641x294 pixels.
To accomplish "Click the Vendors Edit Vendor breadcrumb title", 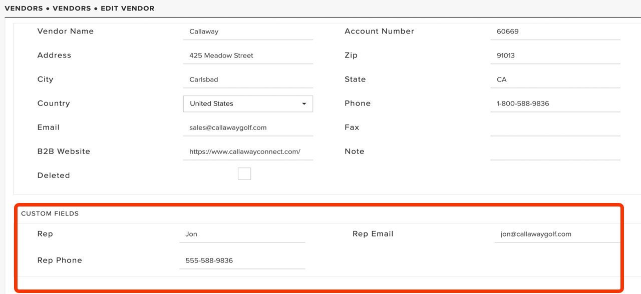I will 80,8.
